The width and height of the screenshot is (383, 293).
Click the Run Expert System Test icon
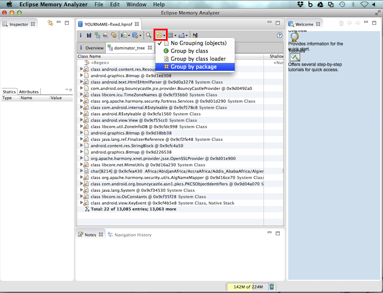[x=124, y=35]
